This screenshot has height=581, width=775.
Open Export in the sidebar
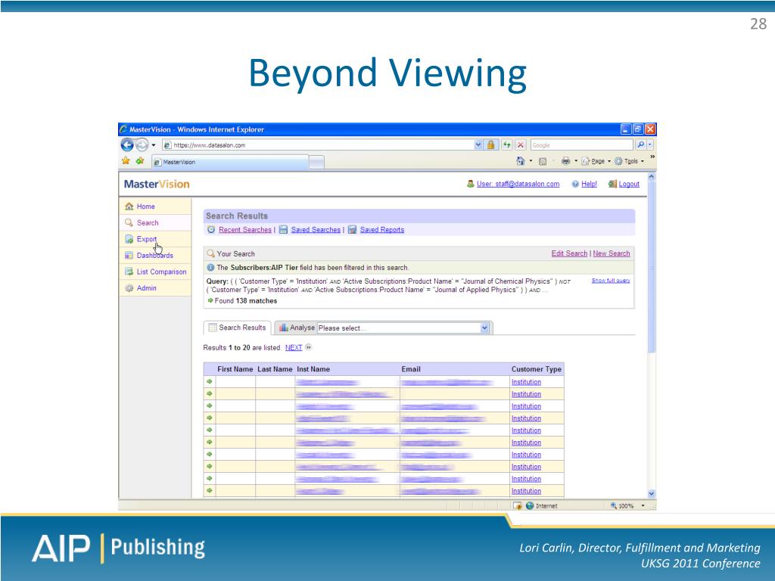coord(147,239)
